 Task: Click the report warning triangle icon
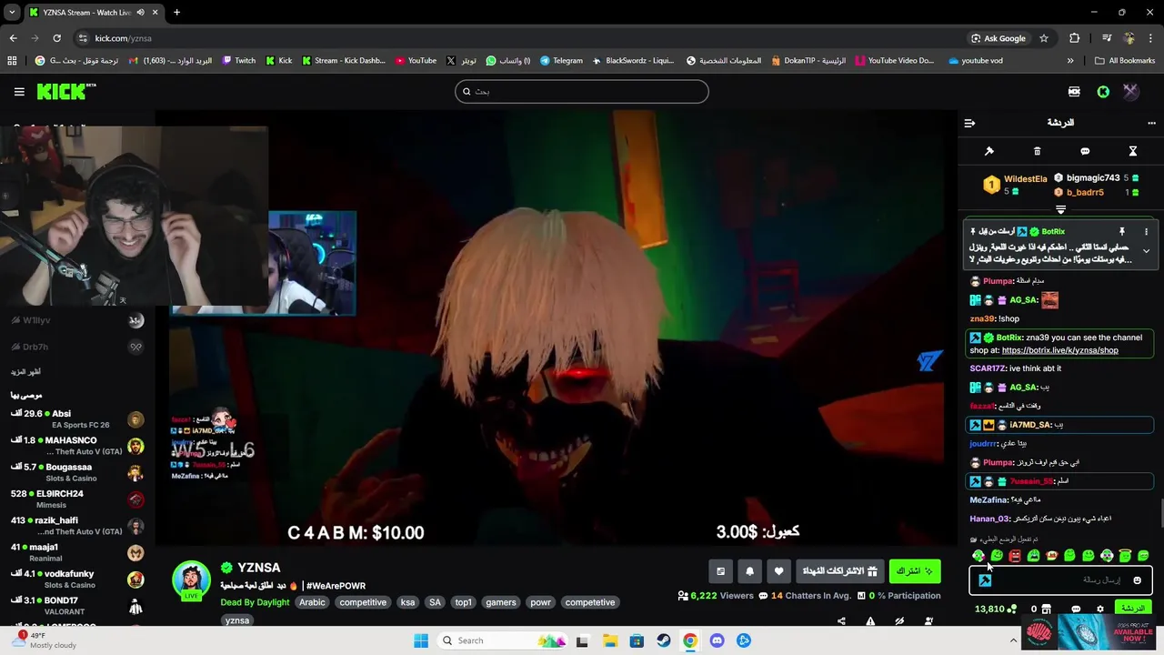coord(870,621)
